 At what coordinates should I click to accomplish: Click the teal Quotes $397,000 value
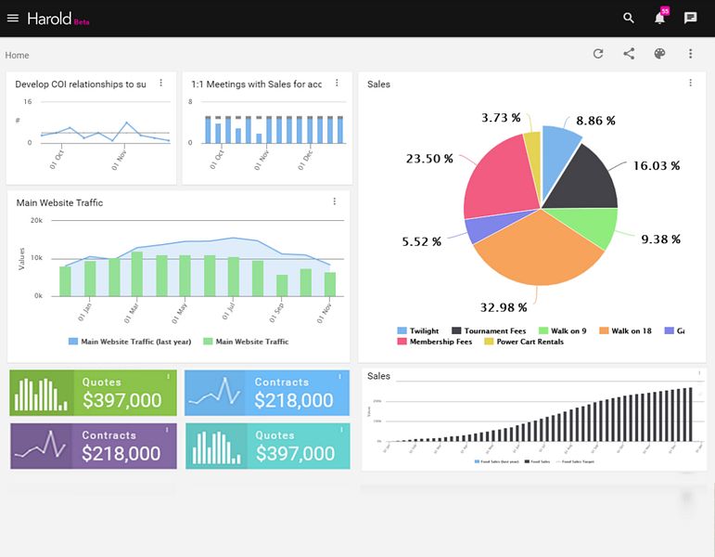click(296, 453)
